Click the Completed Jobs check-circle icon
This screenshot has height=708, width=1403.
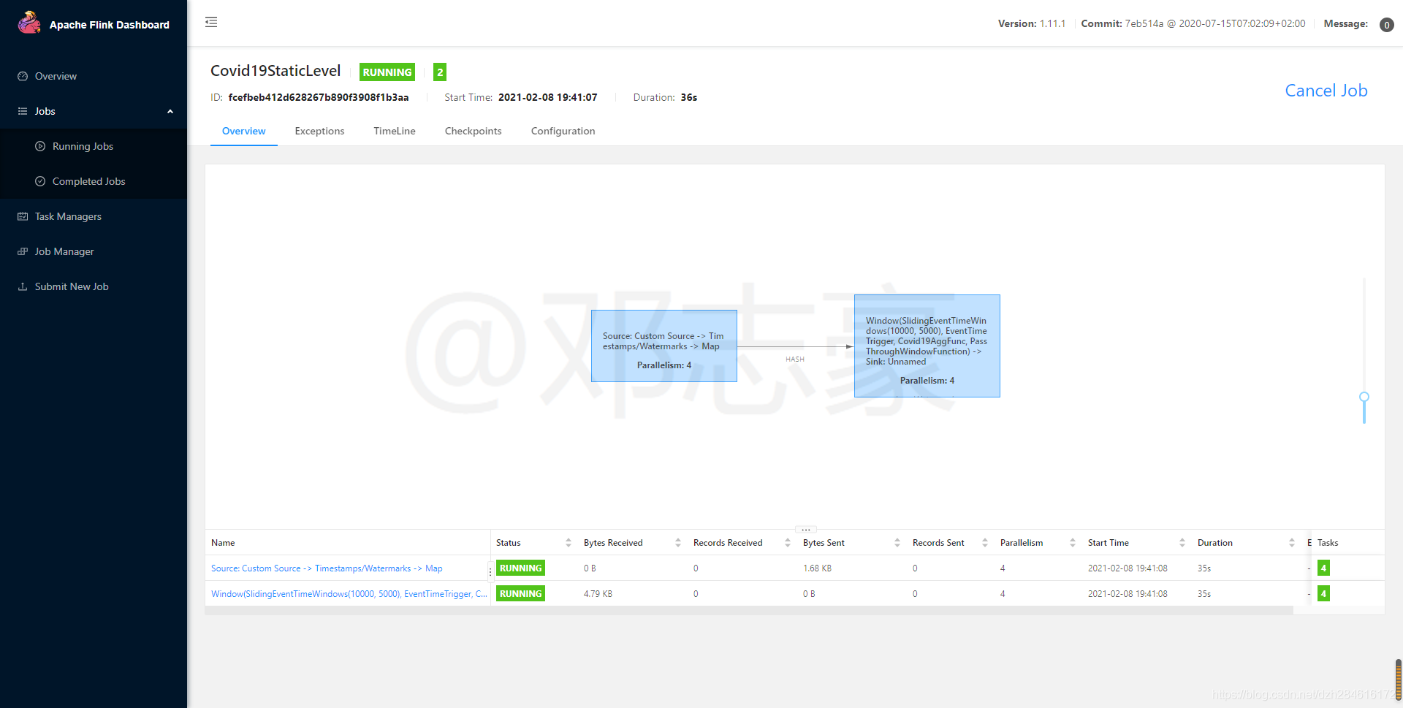(x=40, y=181)
